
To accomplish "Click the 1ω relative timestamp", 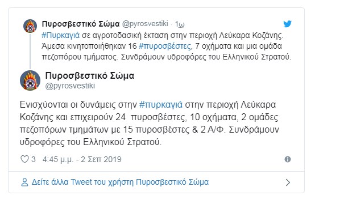I will 180,24.
